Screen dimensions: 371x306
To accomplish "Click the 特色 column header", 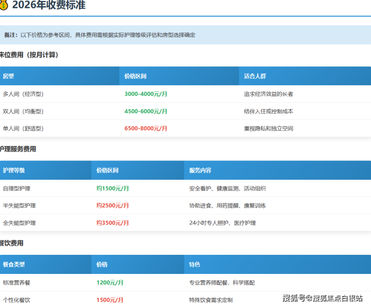I will point(195,264).
